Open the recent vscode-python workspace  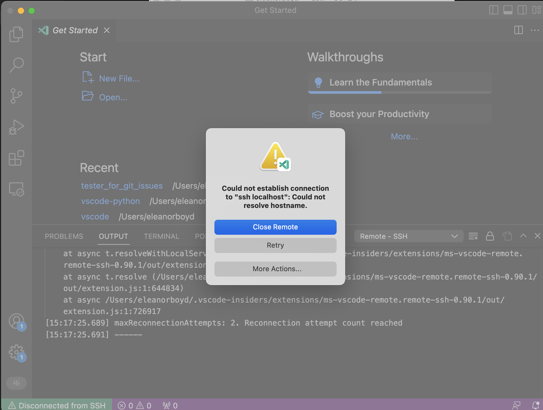pyautogui.click(x=110, y=201)
